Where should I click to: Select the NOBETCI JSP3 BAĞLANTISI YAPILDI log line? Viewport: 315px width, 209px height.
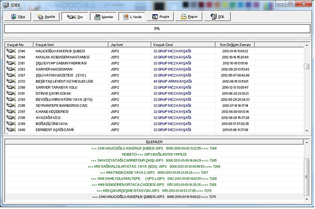point(154,155)
